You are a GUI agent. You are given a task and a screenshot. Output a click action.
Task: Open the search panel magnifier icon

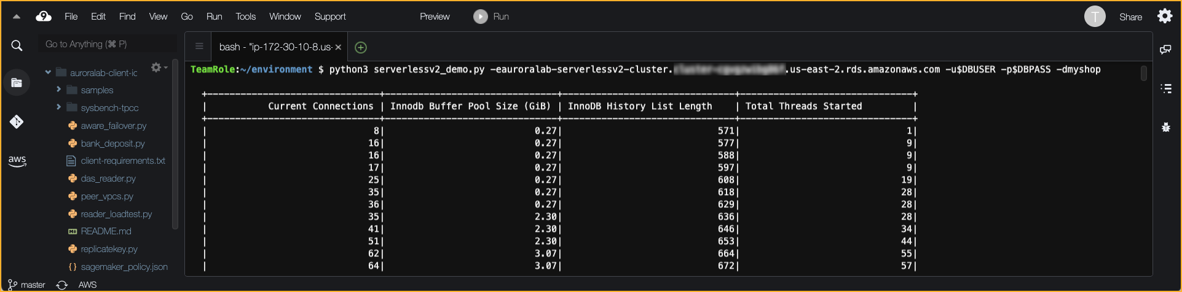pyautogui.click(x=17, y=45)
